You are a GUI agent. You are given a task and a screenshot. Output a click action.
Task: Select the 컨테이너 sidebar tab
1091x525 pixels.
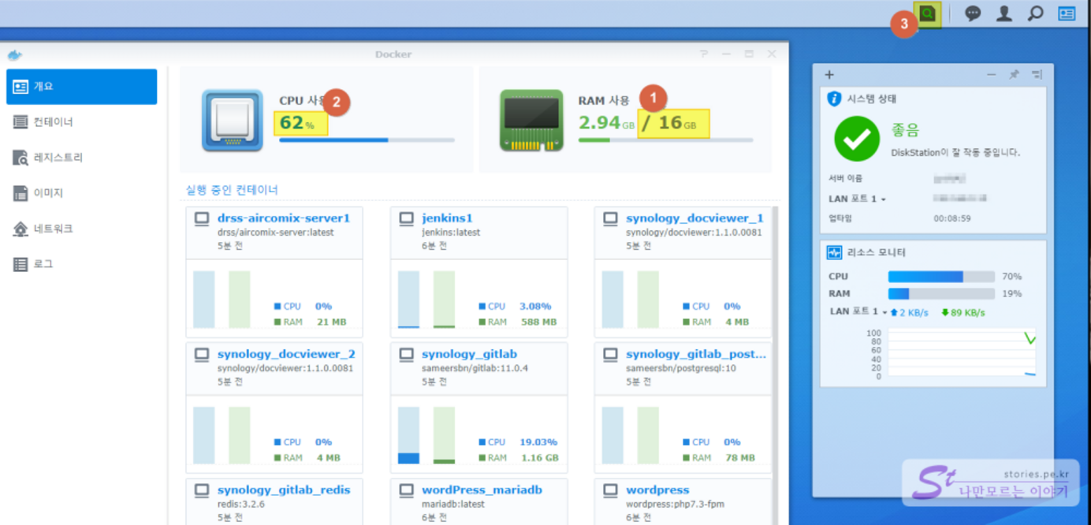coord(53,122)
